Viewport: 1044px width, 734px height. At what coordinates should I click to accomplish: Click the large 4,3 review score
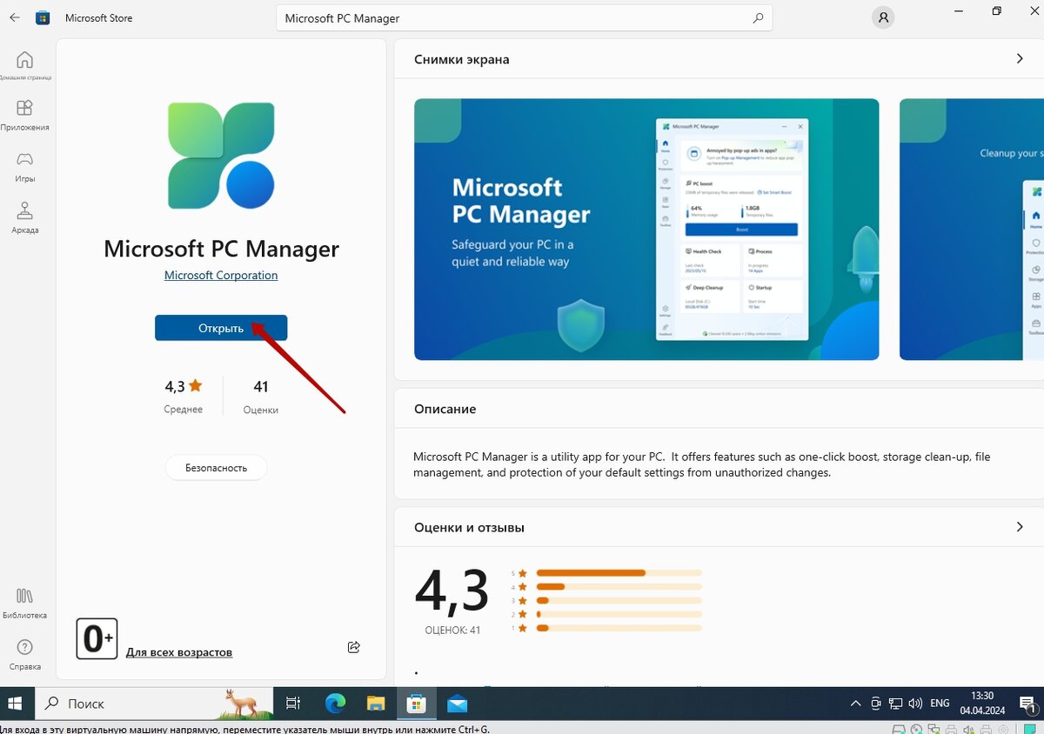point(452,590)
